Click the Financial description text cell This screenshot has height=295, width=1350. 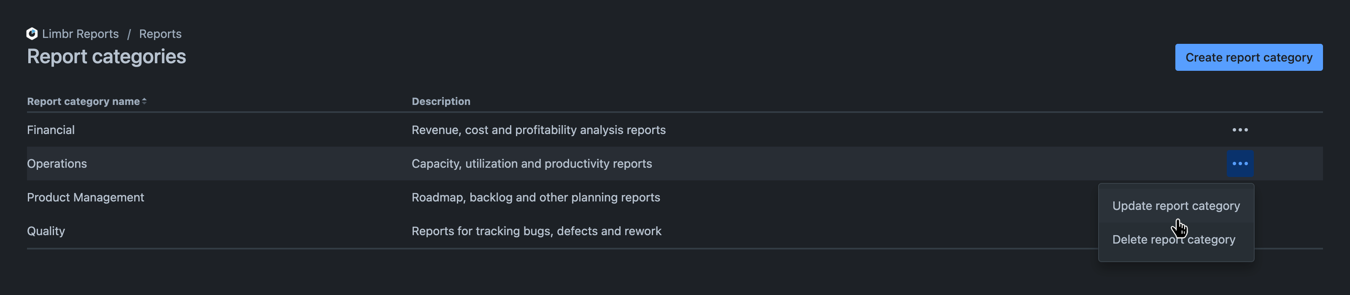tap(538, 130)
